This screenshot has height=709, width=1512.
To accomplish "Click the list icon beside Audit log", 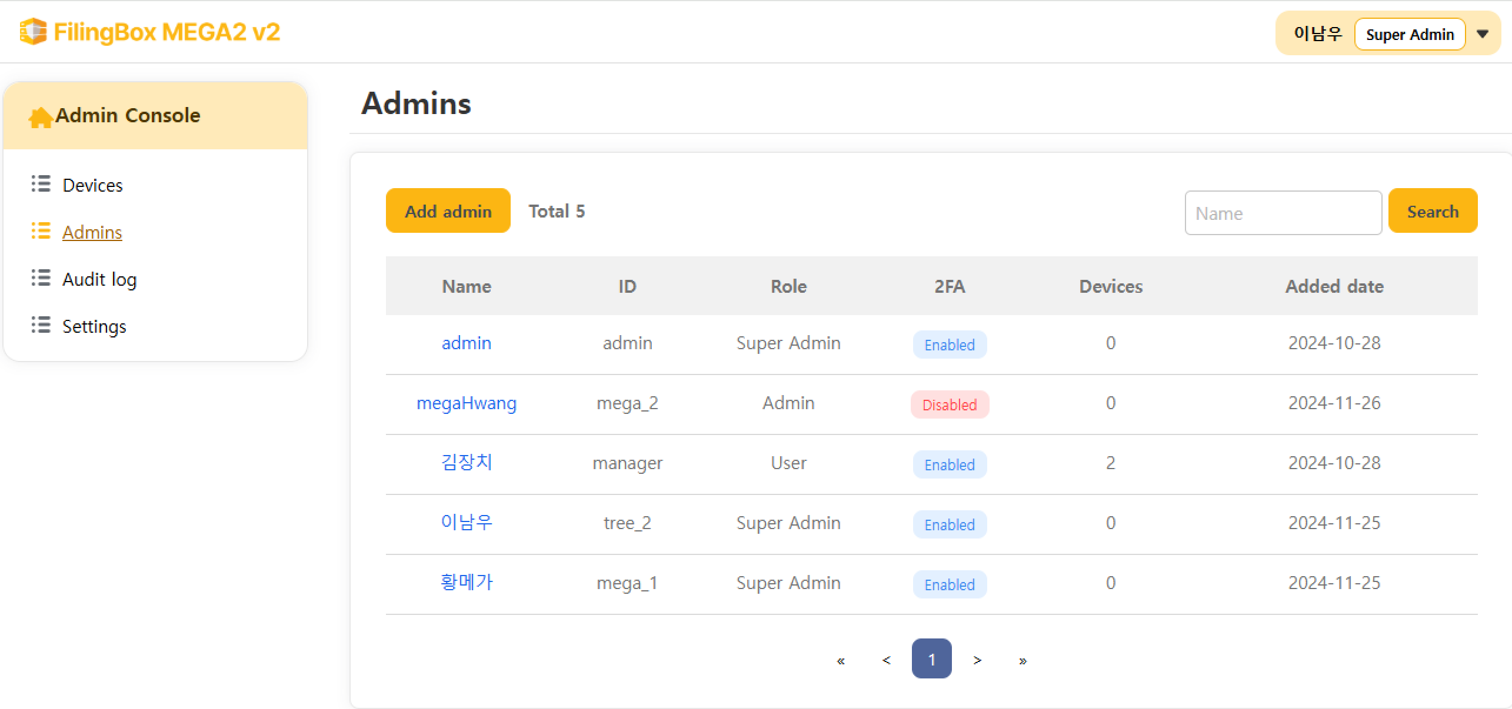I will (x=41, y=278).
